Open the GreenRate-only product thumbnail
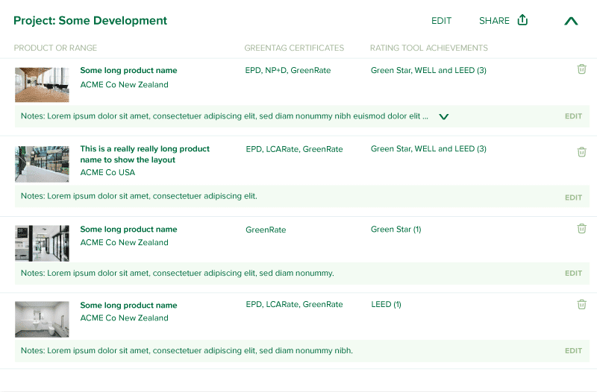Image resolution: width=597 pixels, height=392 pixels. (42, 244)
